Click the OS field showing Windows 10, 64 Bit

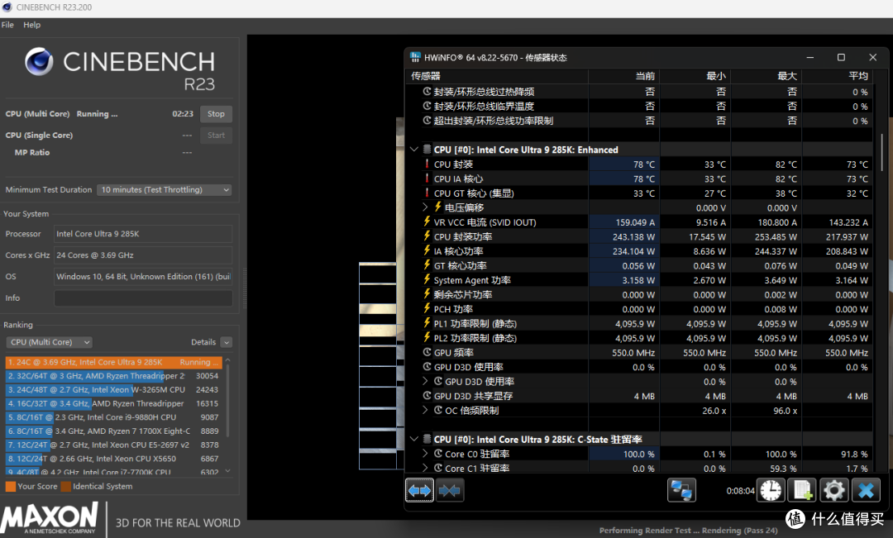pyautogui.click(x=143, y=277)
